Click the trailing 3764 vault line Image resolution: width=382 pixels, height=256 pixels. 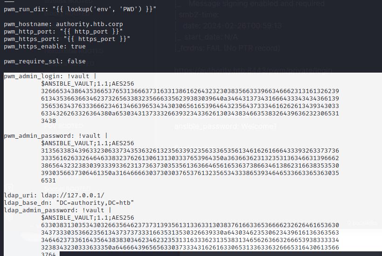click(48, 254)
